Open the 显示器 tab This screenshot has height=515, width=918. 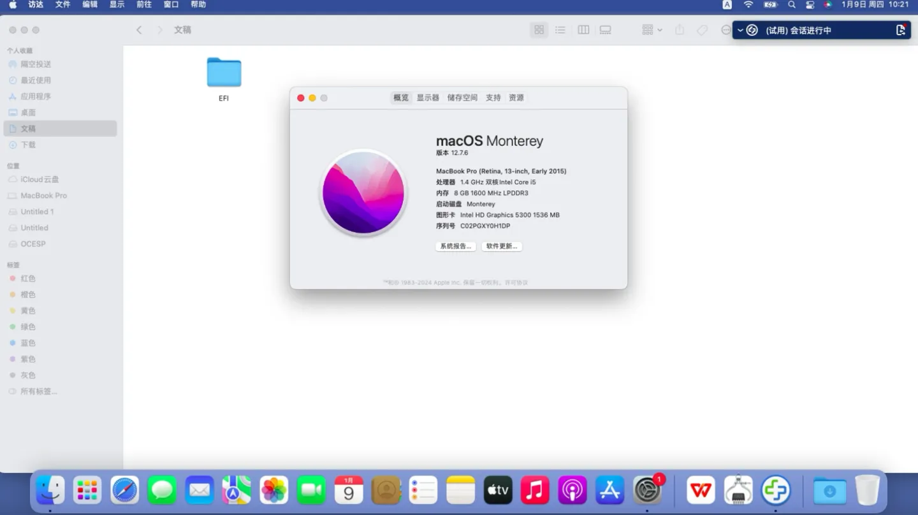coord(428,98)
